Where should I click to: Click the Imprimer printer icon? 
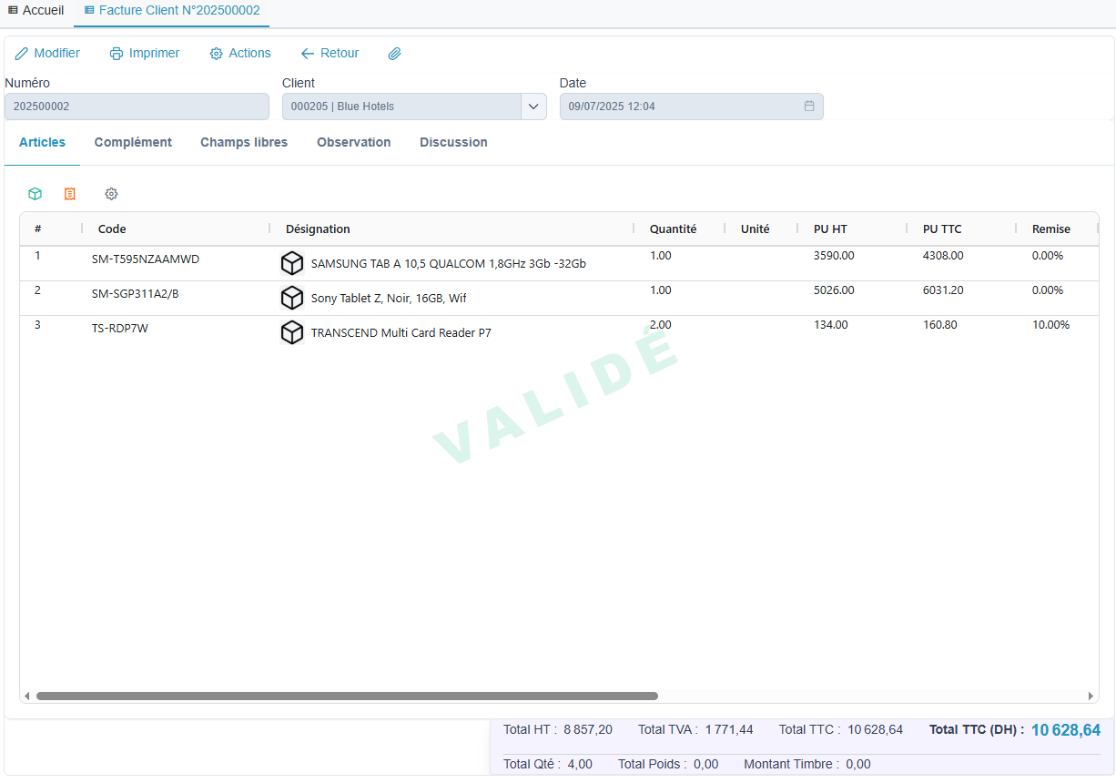coord(116,53)
